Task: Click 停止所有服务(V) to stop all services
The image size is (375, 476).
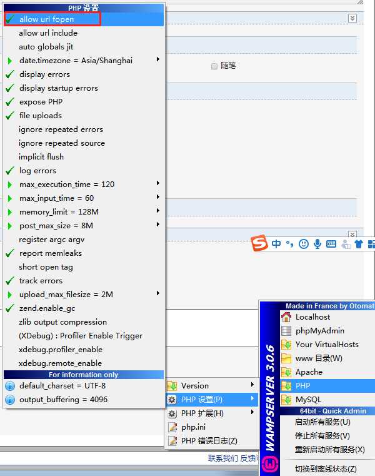Action: 322,435
